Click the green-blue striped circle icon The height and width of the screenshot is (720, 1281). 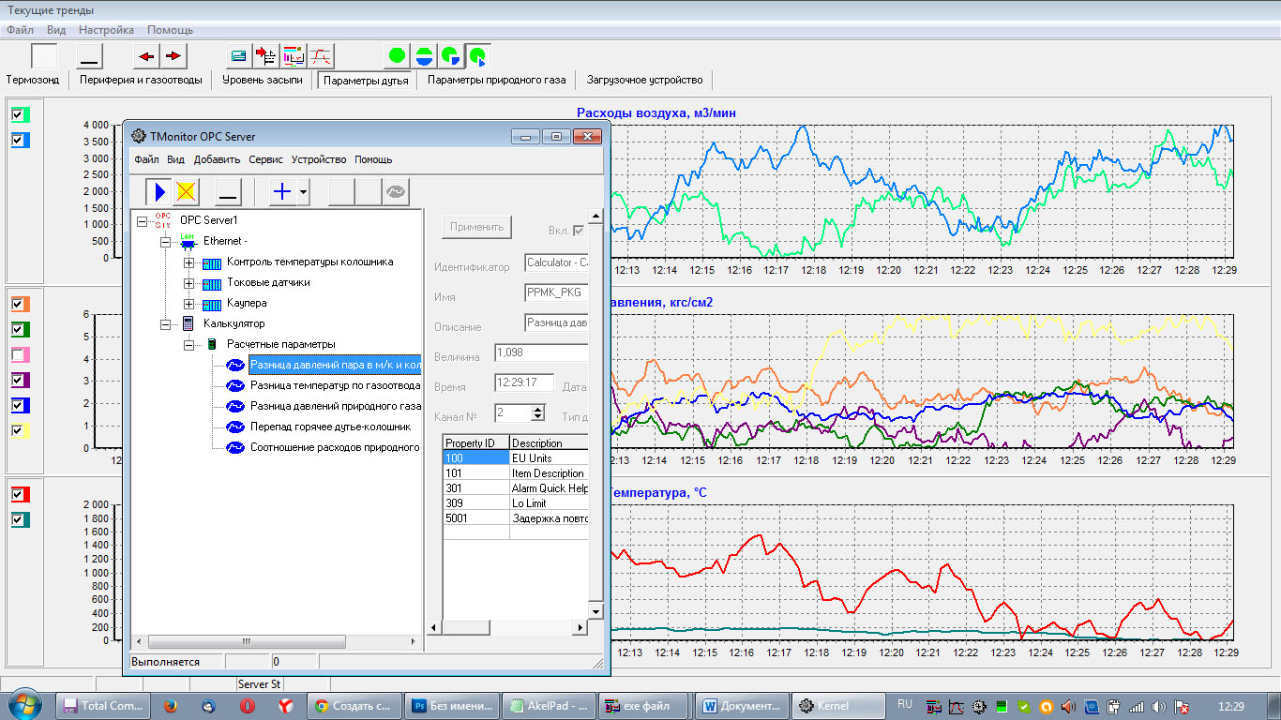424,56
